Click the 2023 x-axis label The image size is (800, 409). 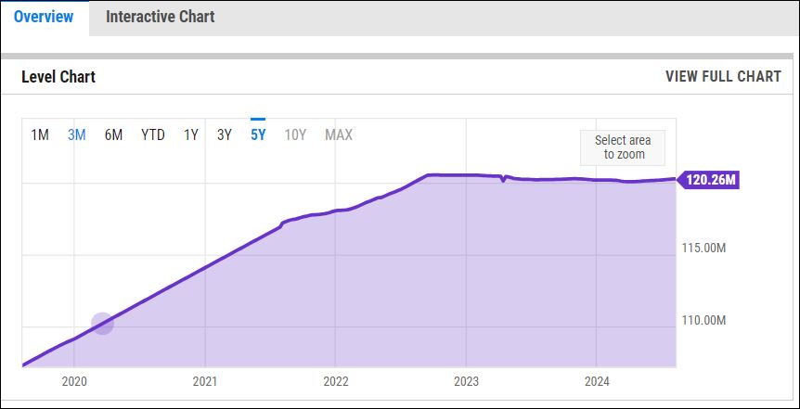pyautogui.click(x=466, y=381)
